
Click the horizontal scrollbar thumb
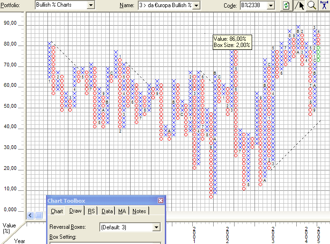39,216
